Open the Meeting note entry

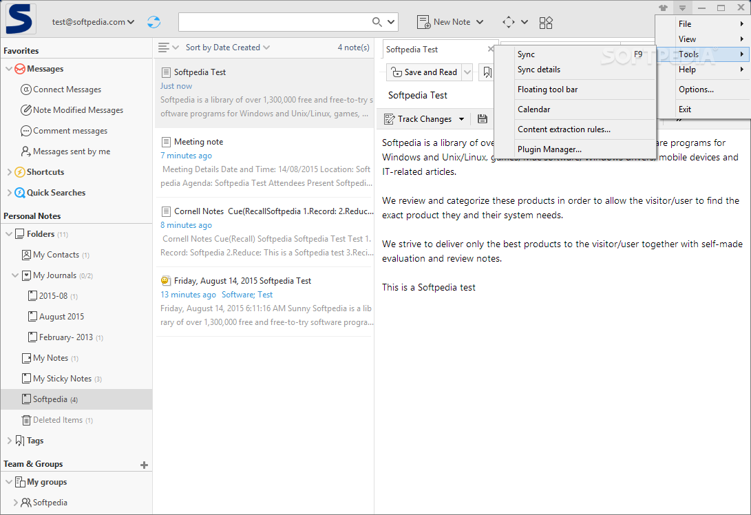coord(264,162)
